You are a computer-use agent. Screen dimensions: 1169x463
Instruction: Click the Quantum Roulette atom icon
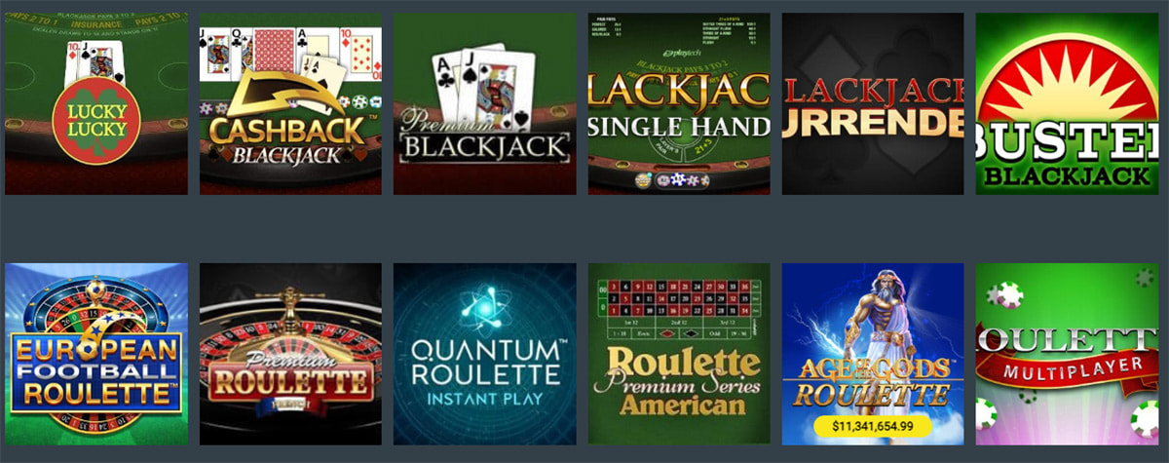[x=484, y=310]
